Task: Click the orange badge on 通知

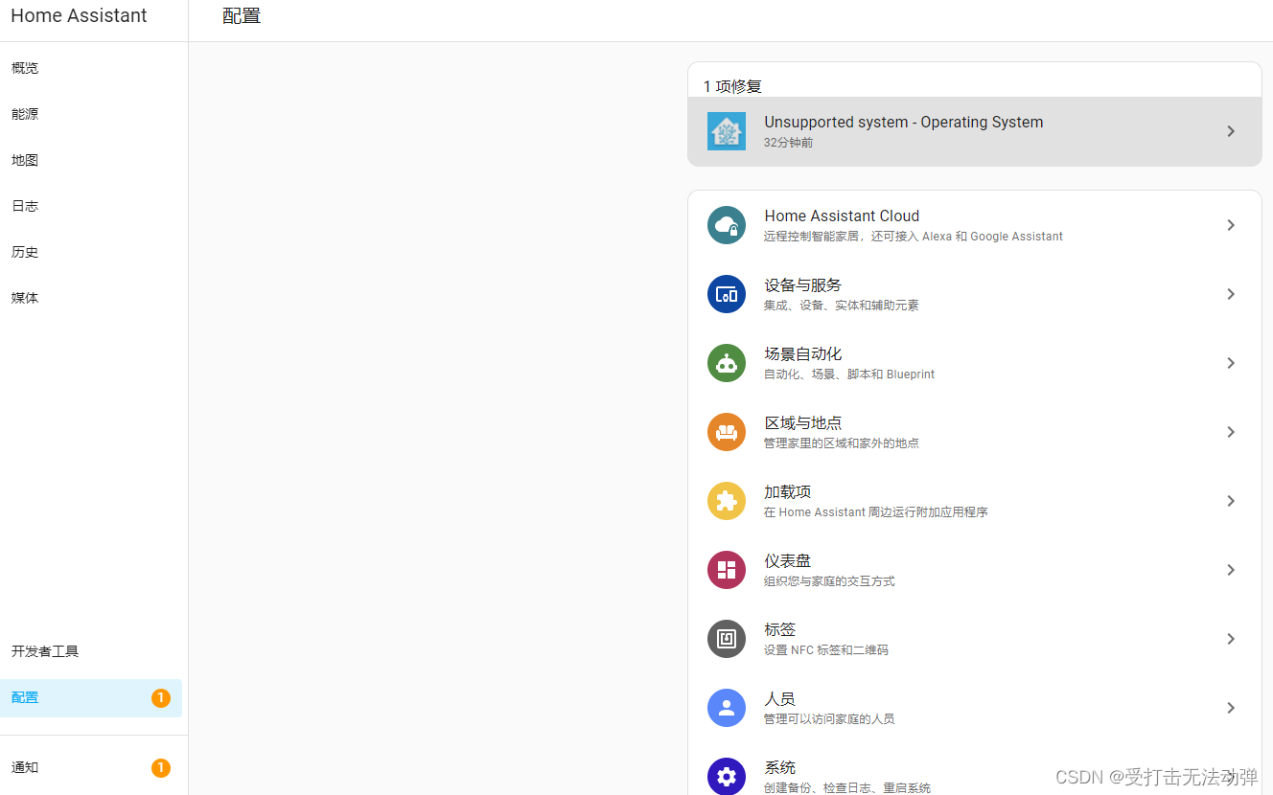Action: click(161, 768)
